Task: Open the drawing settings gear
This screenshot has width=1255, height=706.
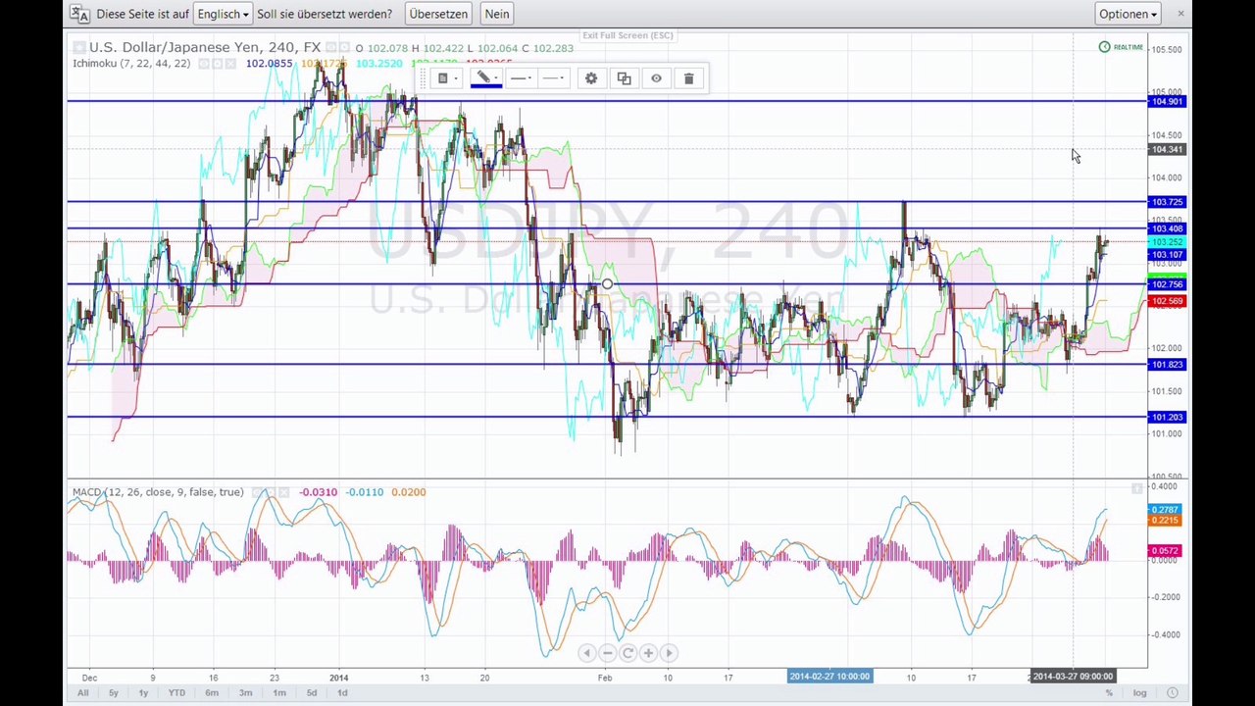Action: click(x=591, y=78)
